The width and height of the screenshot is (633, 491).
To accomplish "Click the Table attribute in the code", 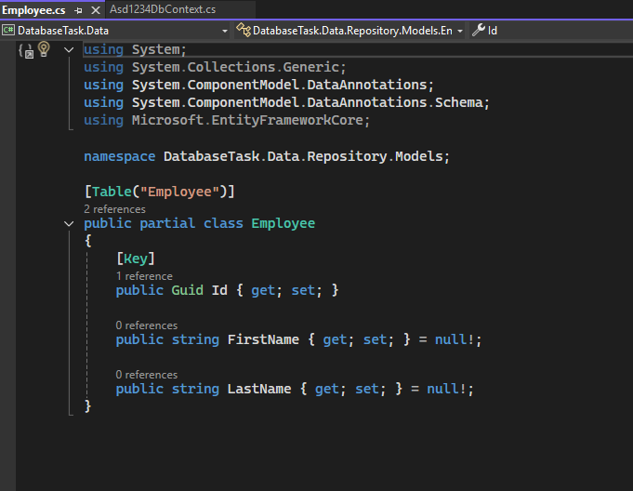I will click(x=112, y=192).
